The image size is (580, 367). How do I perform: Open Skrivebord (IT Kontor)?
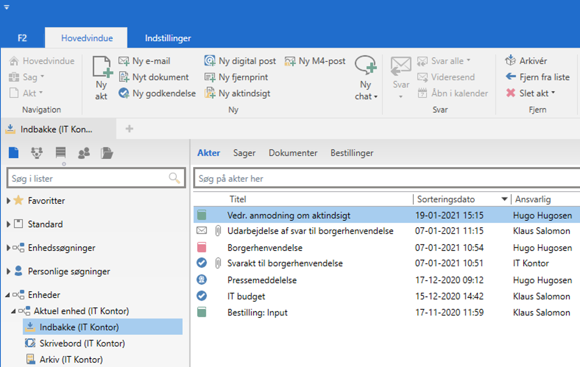pos(75,343)
